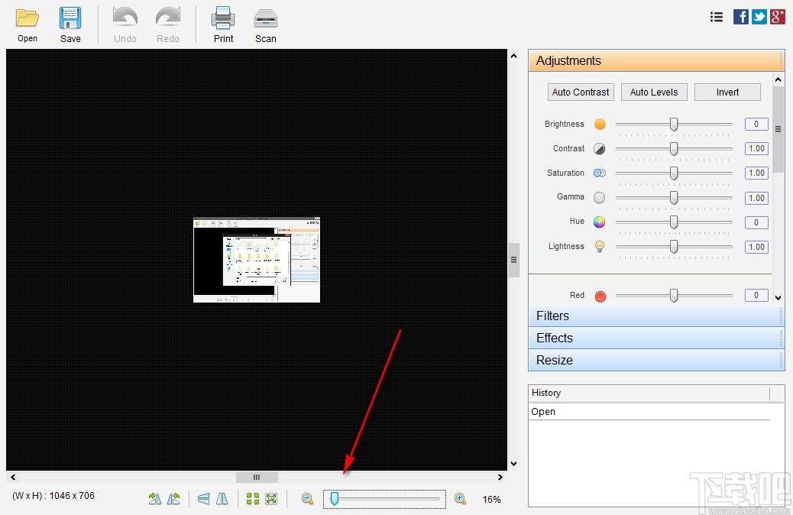Click the canvas vertical scrollbar thumb

click(x=514, y=260)
